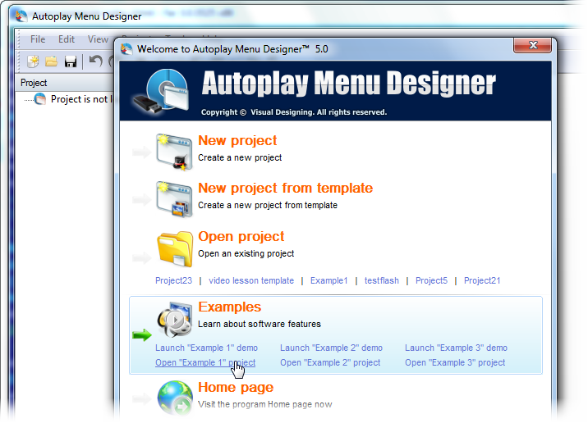588x423 pixels.
Task: Open recent project Project21
Action: [482, 280]
